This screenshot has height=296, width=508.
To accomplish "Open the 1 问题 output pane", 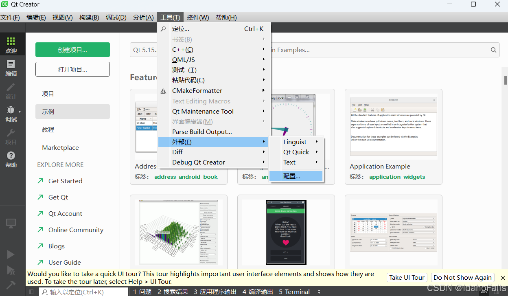I will click(x=142, y=292).
